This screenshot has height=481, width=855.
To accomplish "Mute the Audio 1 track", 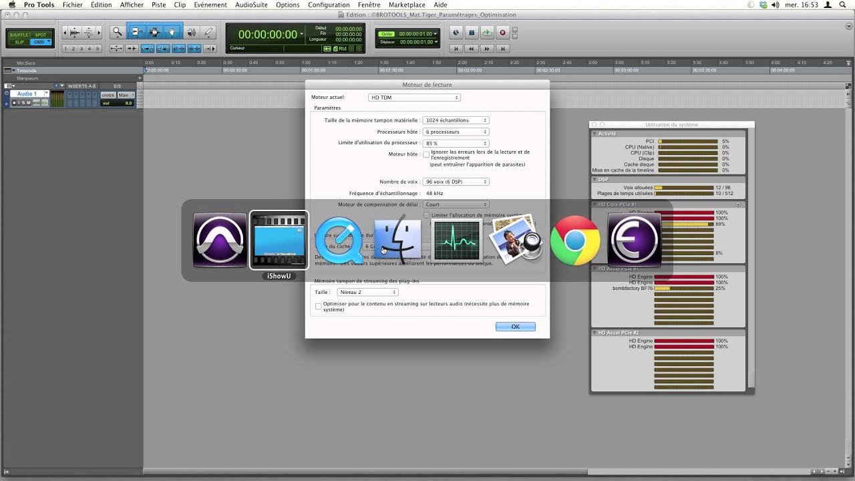I will (28, 103).
